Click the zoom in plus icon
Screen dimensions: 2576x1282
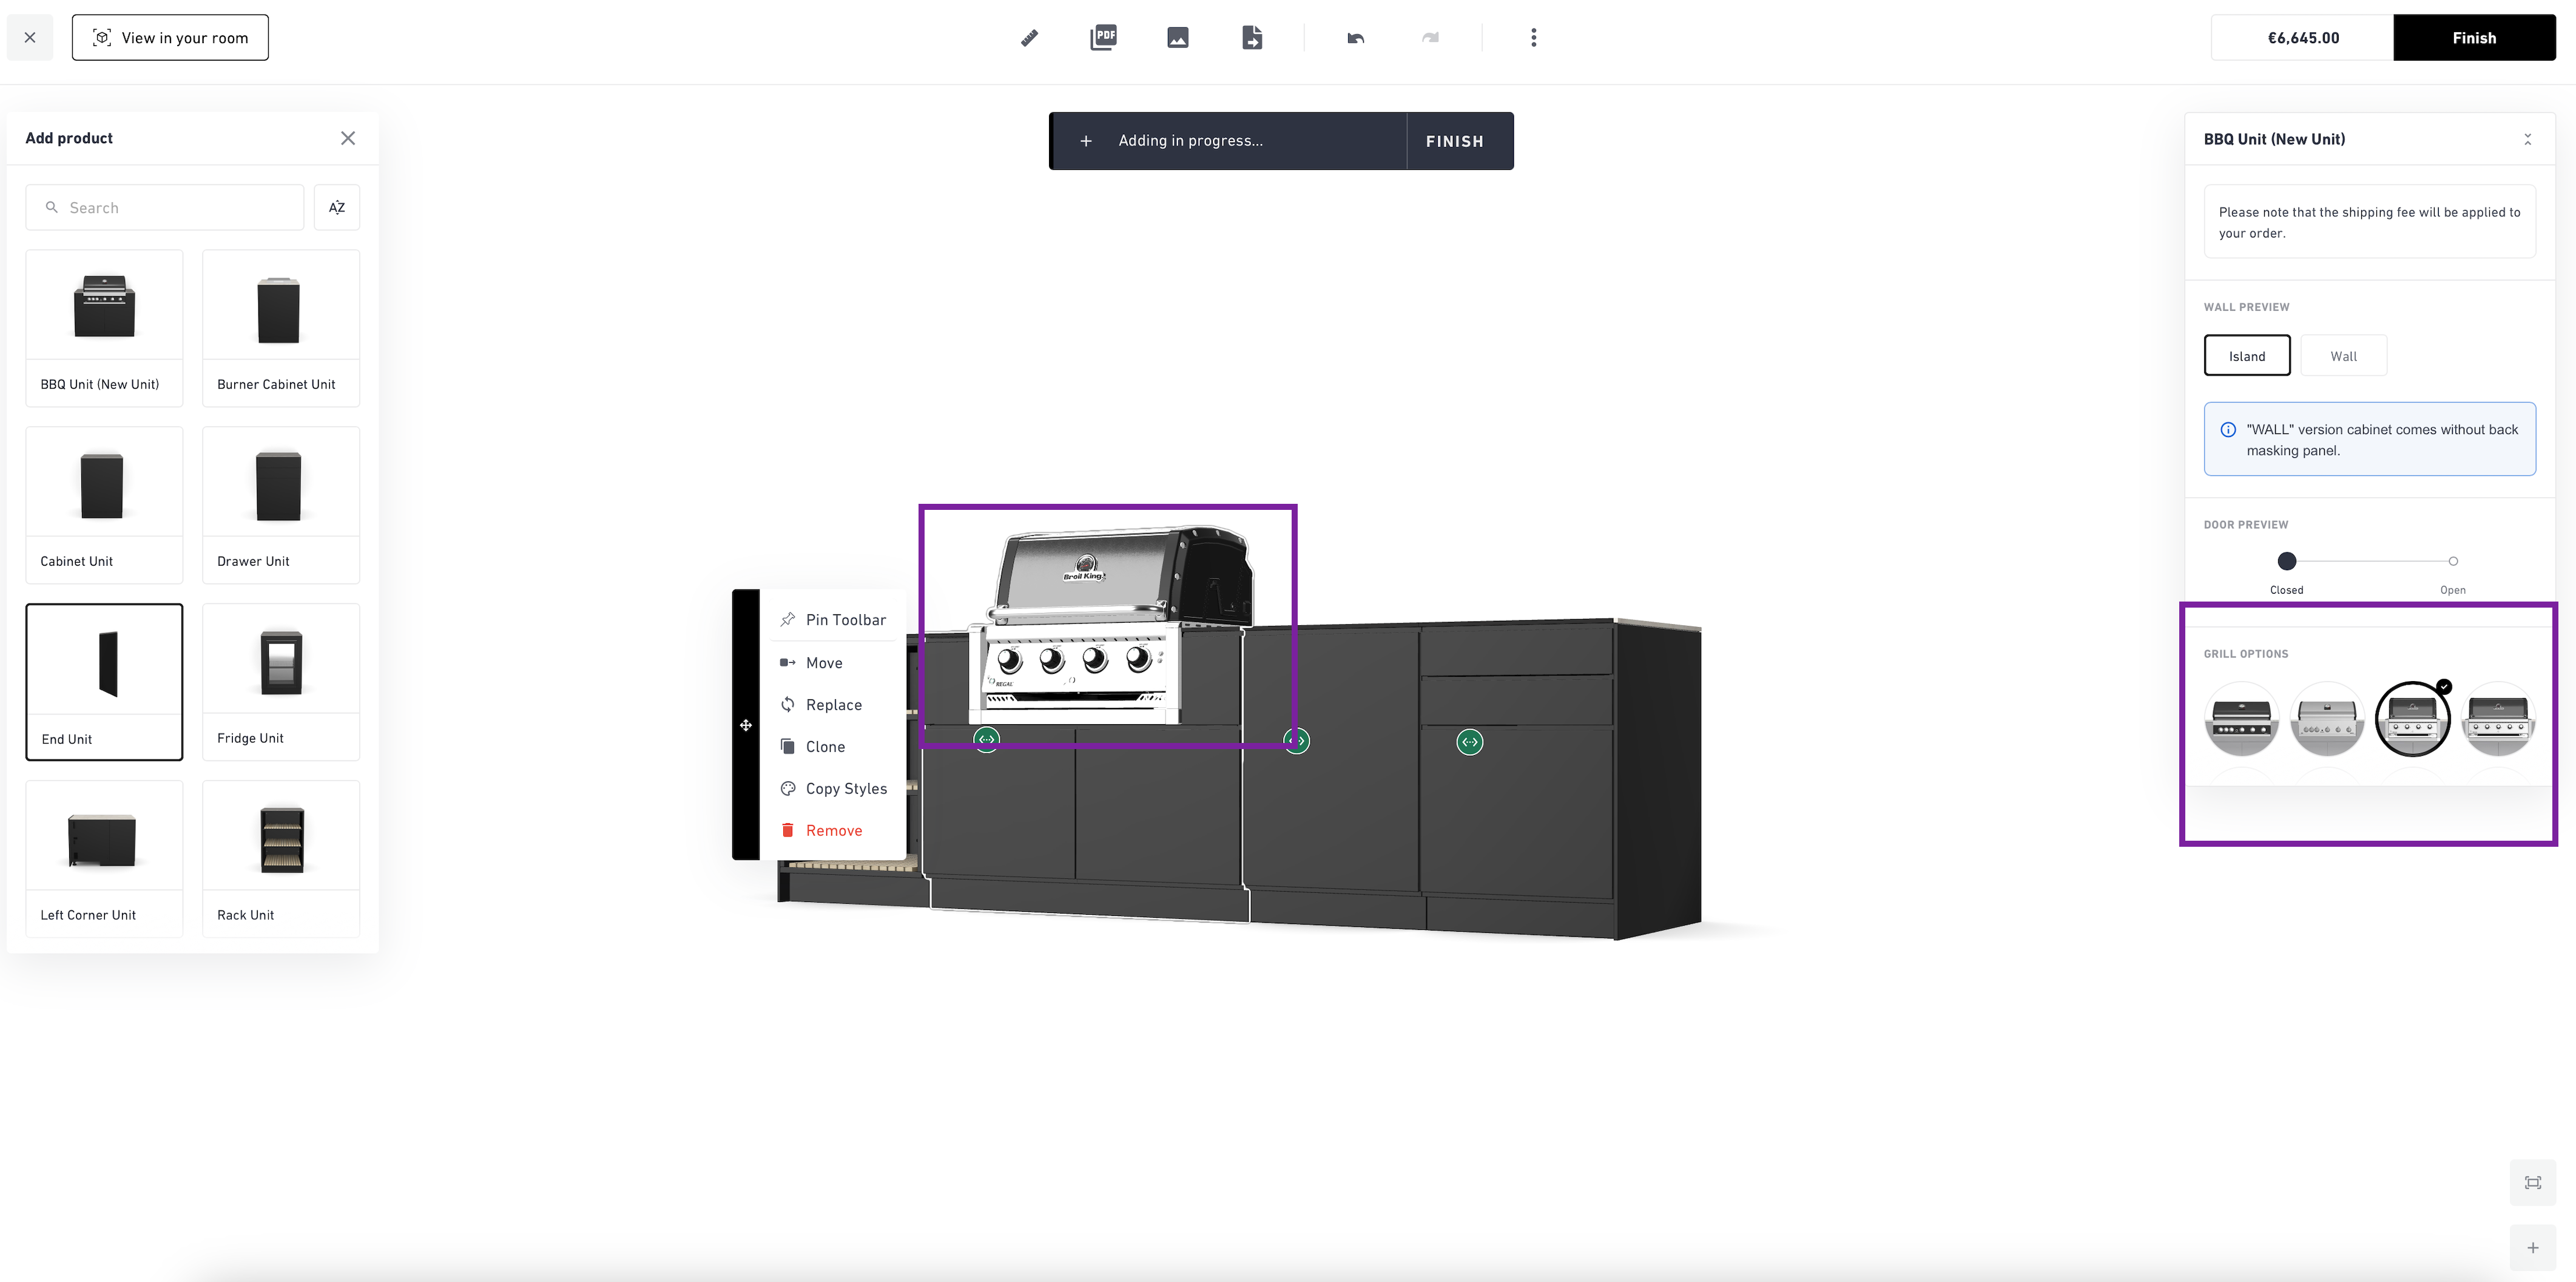(x=2532, y=1248)
